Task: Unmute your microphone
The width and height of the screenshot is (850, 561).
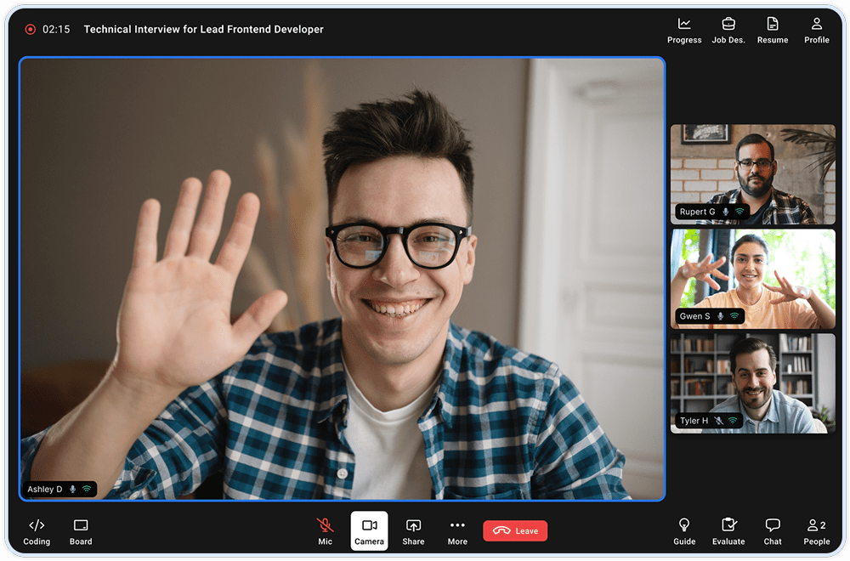Action: pos(325,530)
